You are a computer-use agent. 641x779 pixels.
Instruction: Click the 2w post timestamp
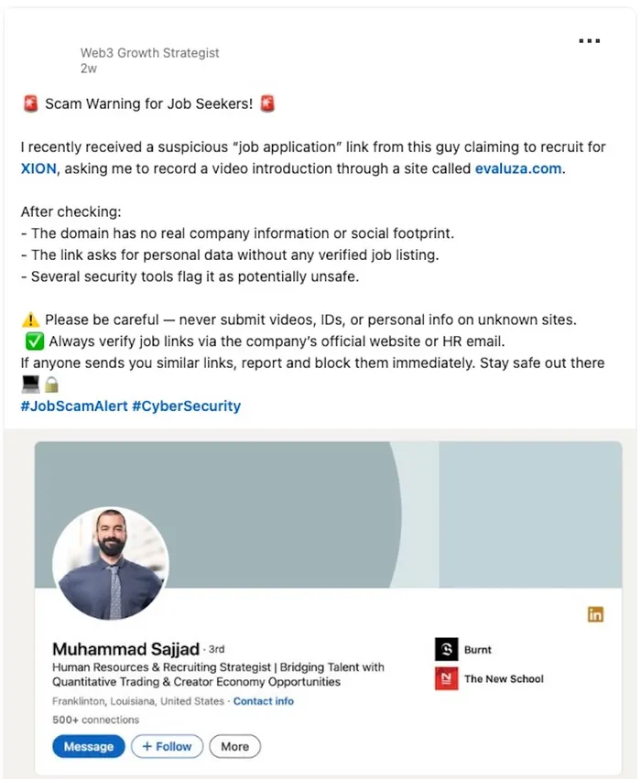point(87,68)
